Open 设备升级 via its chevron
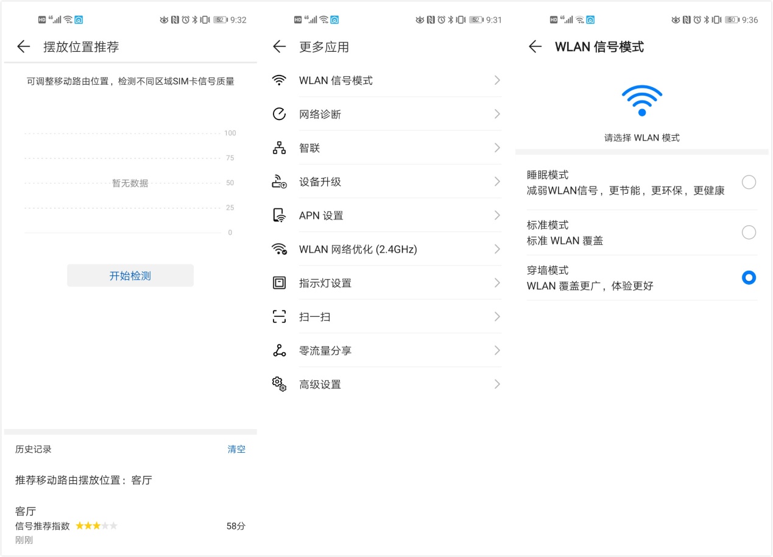 click(x=498, y=181)
